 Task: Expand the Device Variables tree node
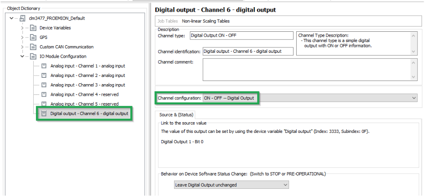[22, 28]
